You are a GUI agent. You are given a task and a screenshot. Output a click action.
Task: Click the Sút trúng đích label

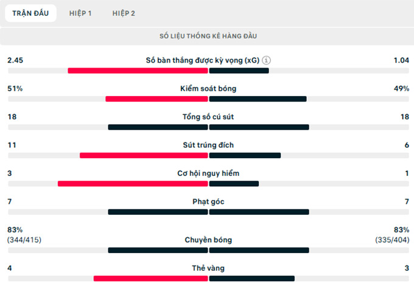pyautogui.click(x=208, y=145)
